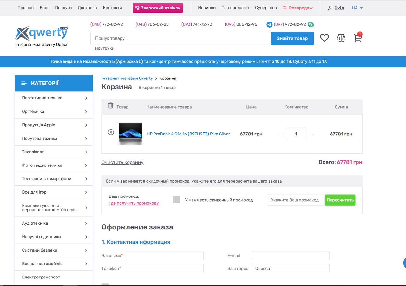Open the Про нас page
406x286 pixels.
(x=25, y=8)
